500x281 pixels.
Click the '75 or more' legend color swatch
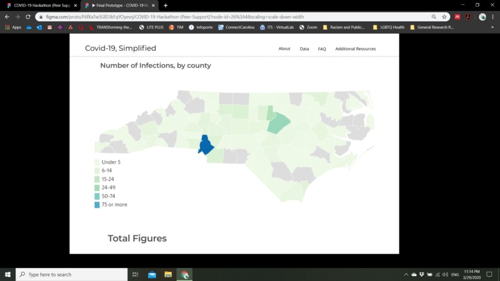97,205
